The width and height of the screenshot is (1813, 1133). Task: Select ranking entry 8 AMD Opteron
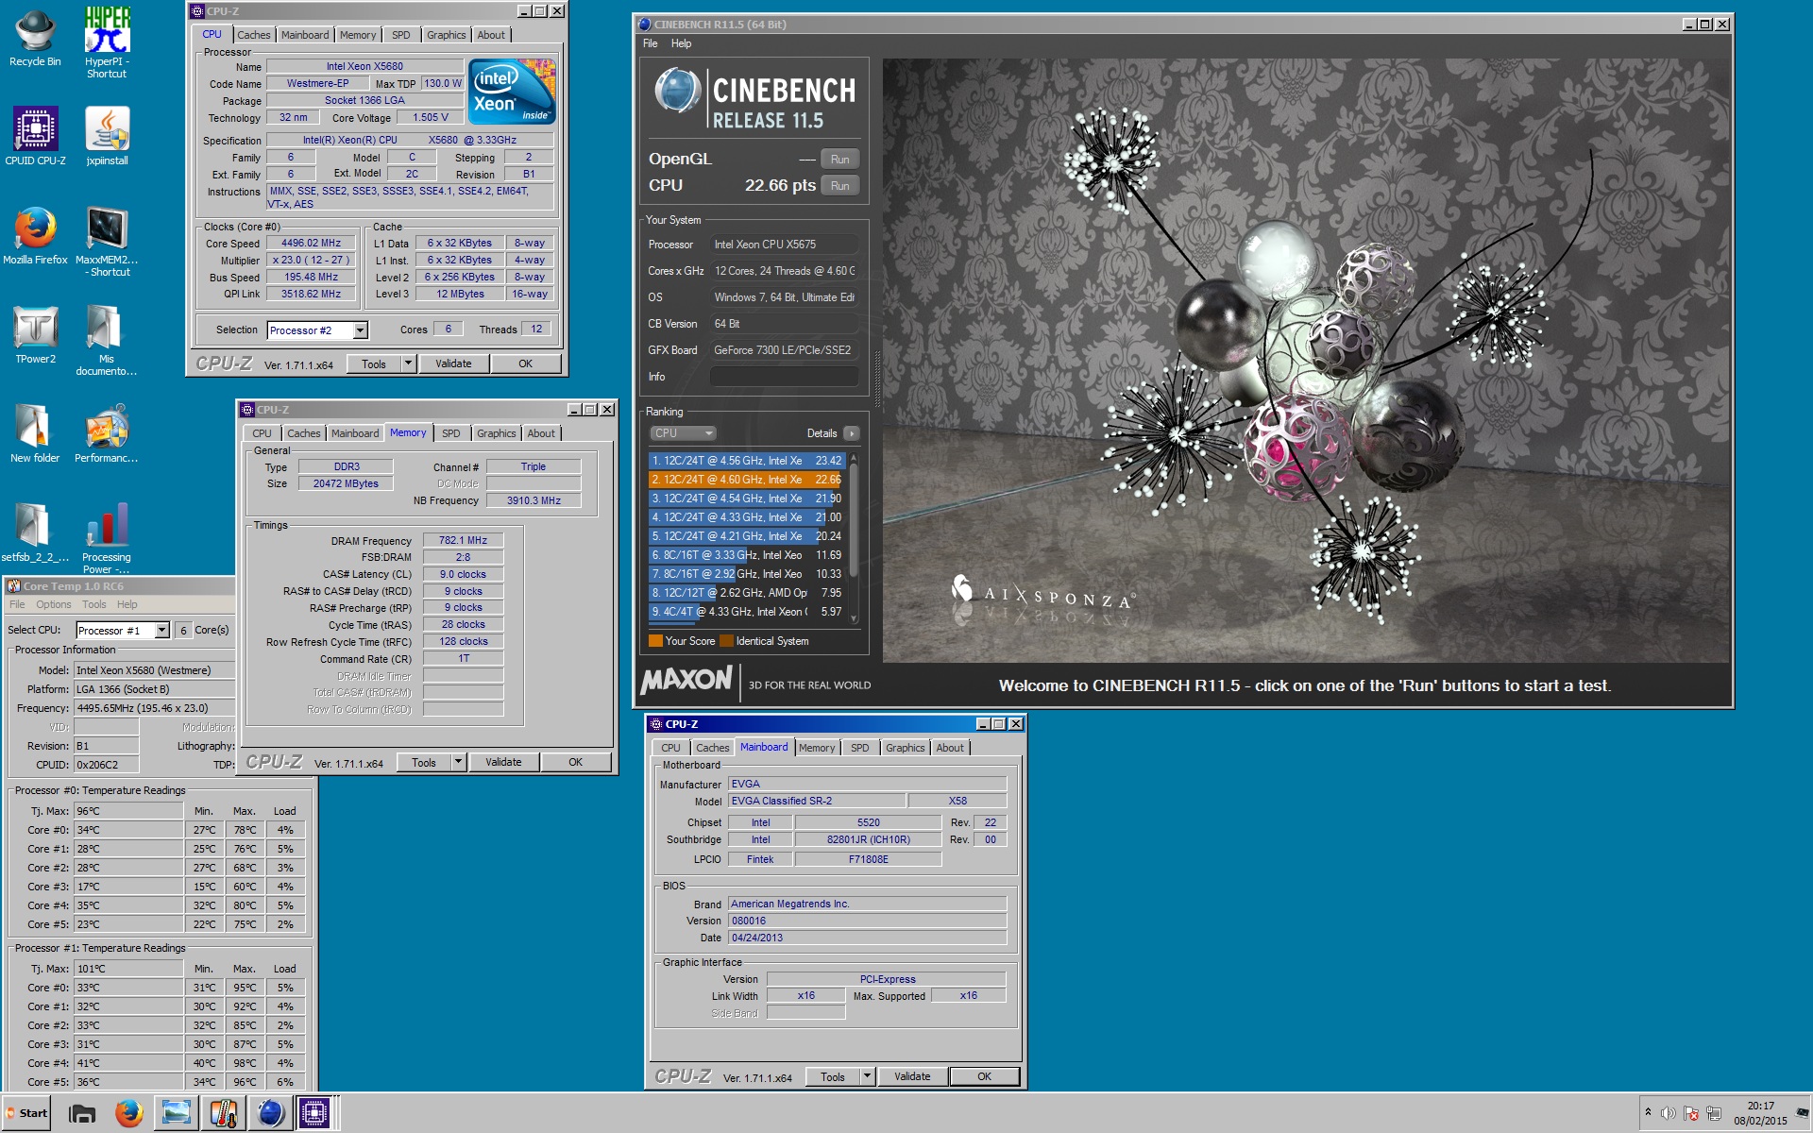(x=746, y=593)
